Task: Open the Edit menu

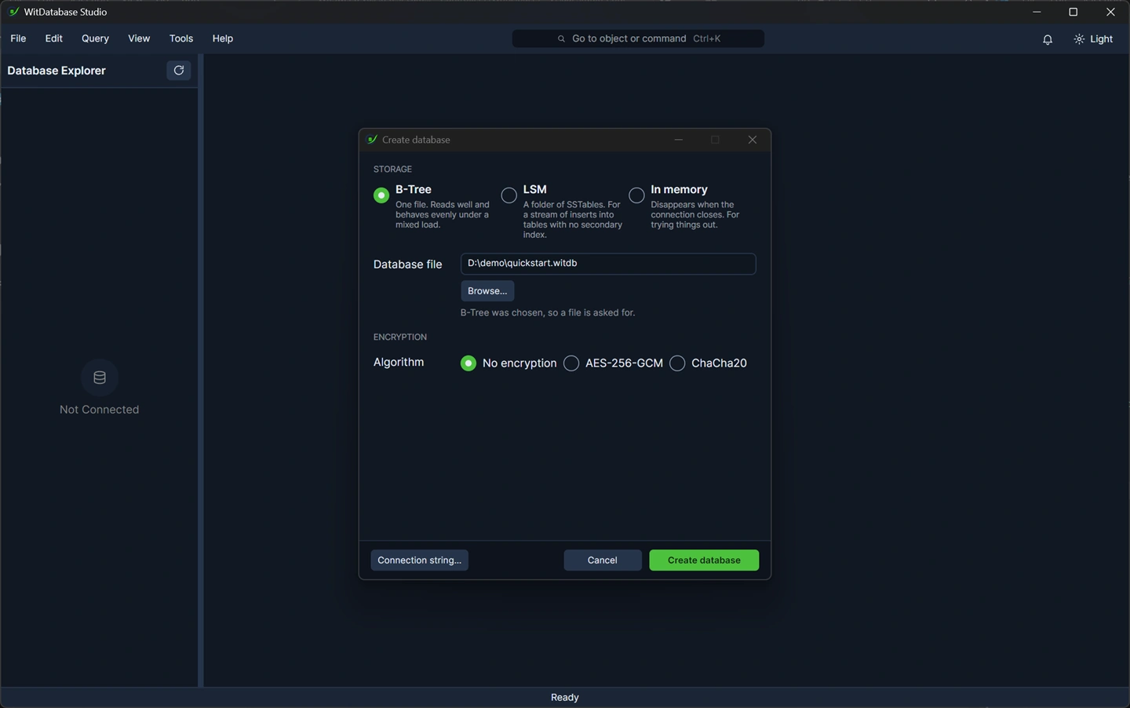Action: 53,38
